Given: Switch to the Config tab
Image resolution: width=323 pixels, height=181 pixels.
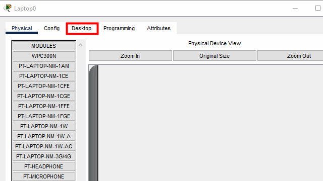Looking at the screenshot, I should click(51, 28).
